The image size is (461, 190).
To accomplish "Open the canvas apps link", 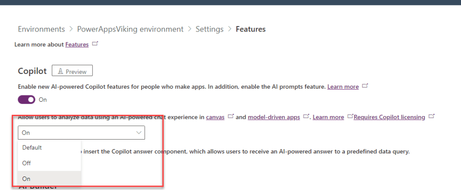I will pyautogui.click(x=215, y=117).
